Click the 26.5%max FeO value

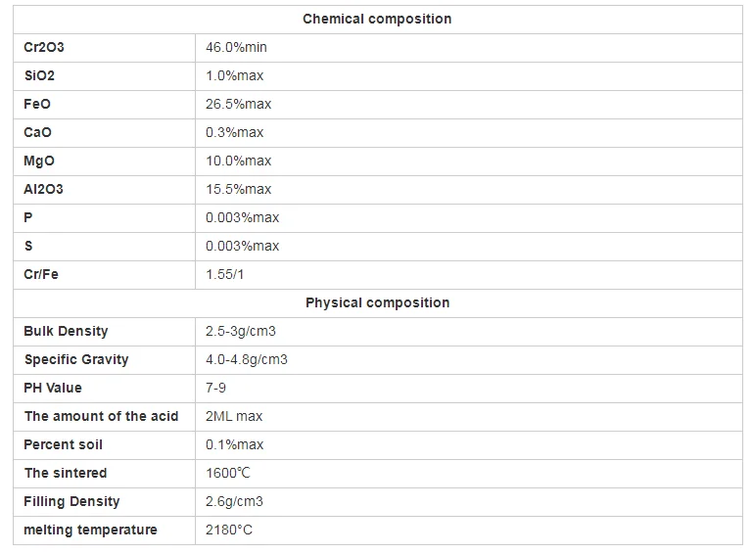pos(238,104)
